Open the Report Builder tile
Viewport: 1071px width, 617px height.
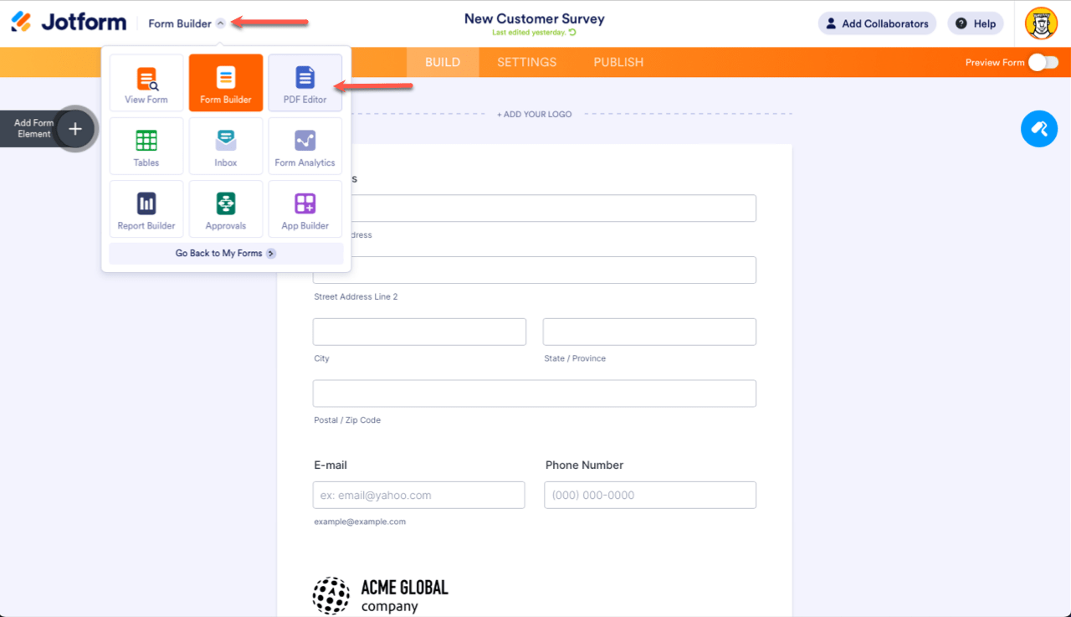coord(146,209)
